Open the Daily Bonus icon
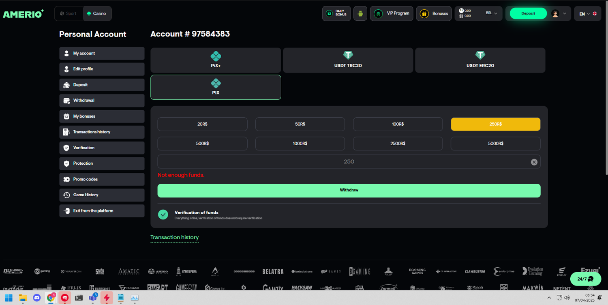This screenshot has height=305, width=608. (x=336, y=13)
